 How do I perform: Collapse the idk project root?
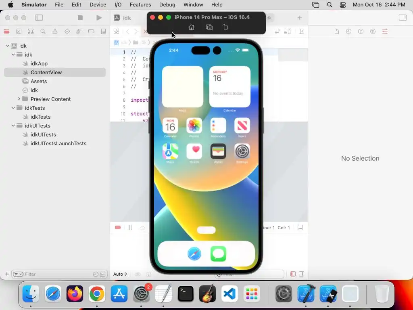click(7, 46)
